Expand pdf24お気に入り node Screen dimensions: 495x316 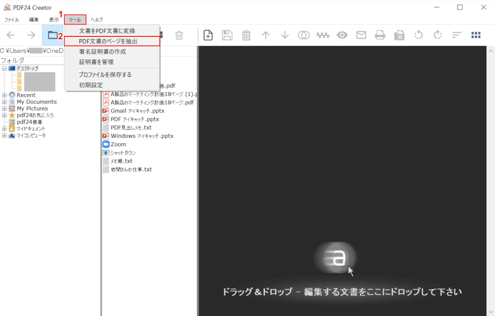tap(4, 115)
